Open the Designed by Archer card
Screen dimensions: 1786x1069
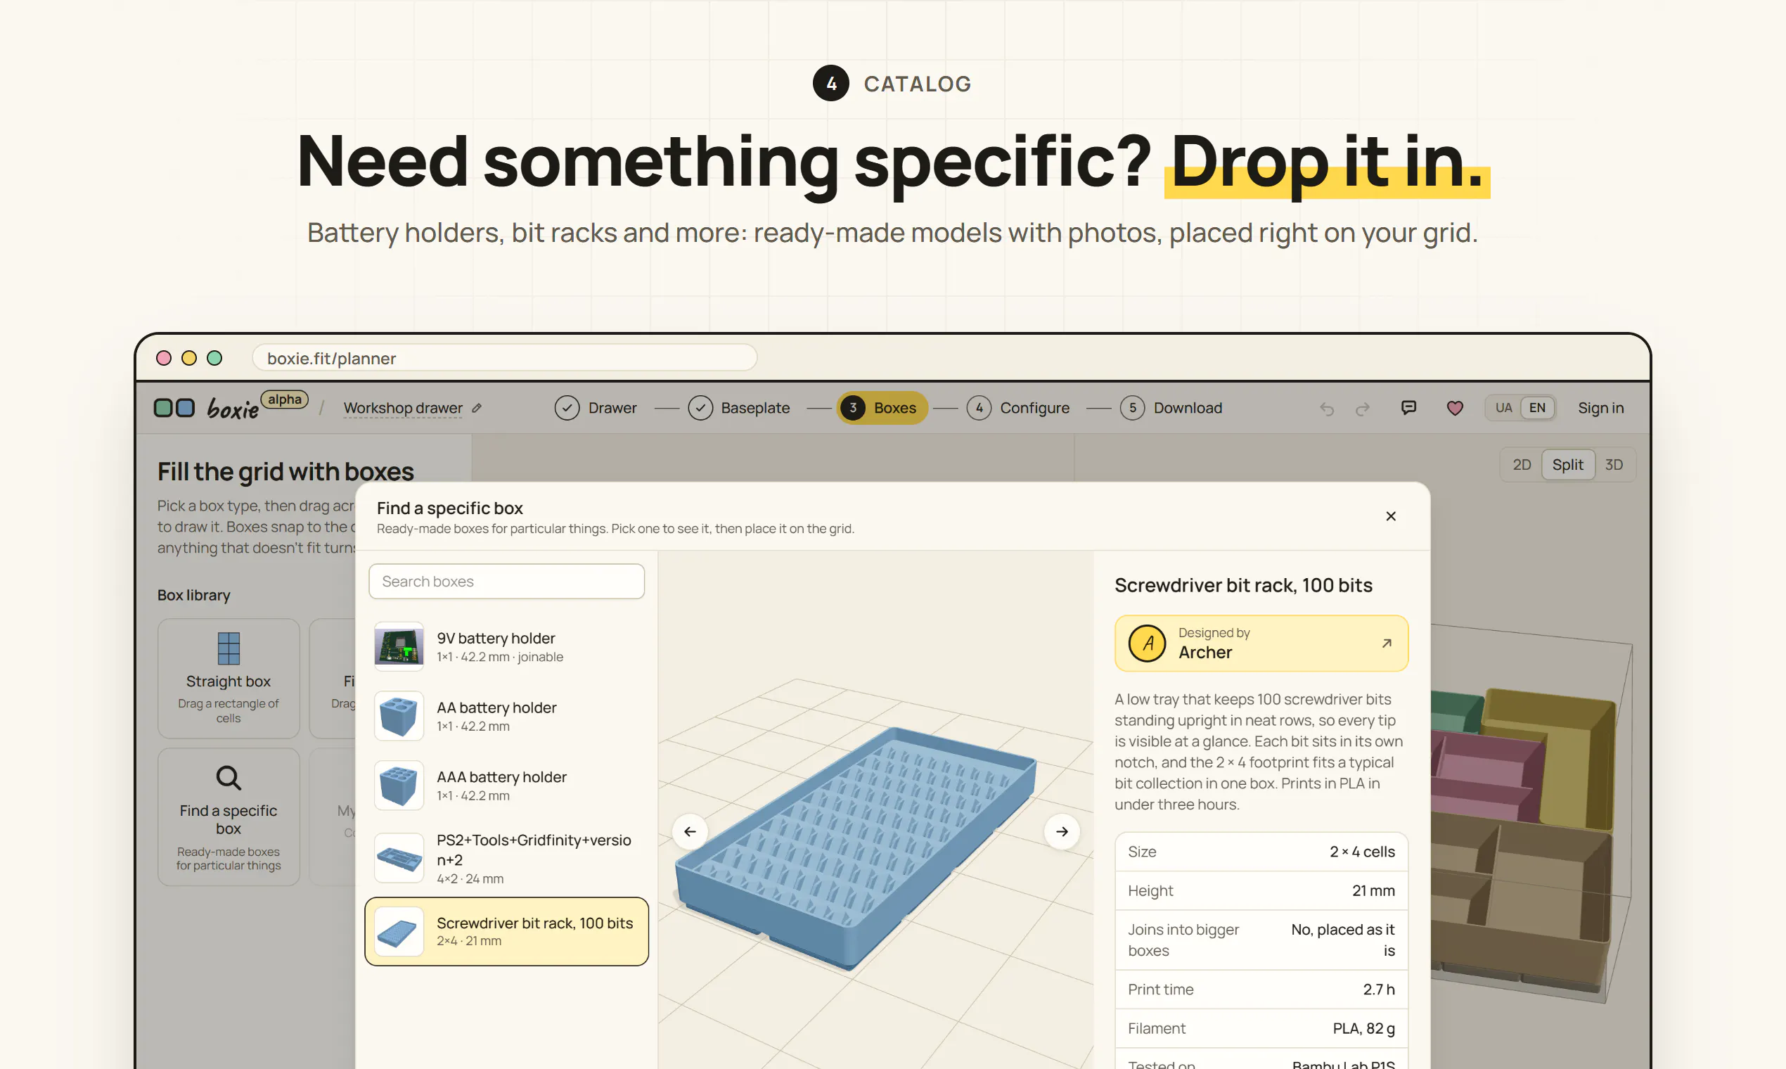[1261, 643]
